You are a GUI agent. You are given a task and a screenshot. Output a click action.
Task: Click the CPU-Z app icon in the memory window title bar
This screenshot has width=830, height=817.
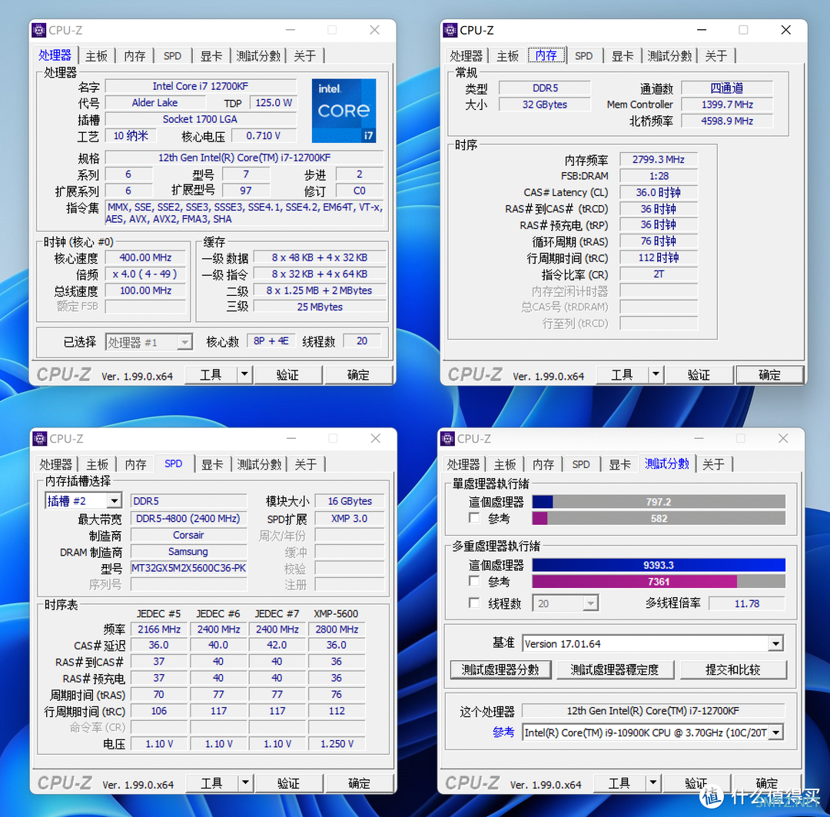click(450, 30)
